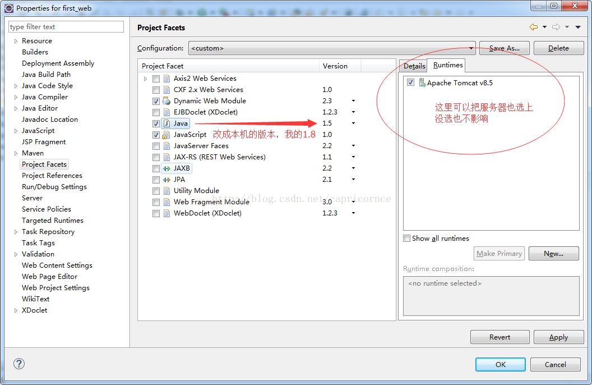Expand the Resource tree node
The image size is (592, 385).
[16, 41]
